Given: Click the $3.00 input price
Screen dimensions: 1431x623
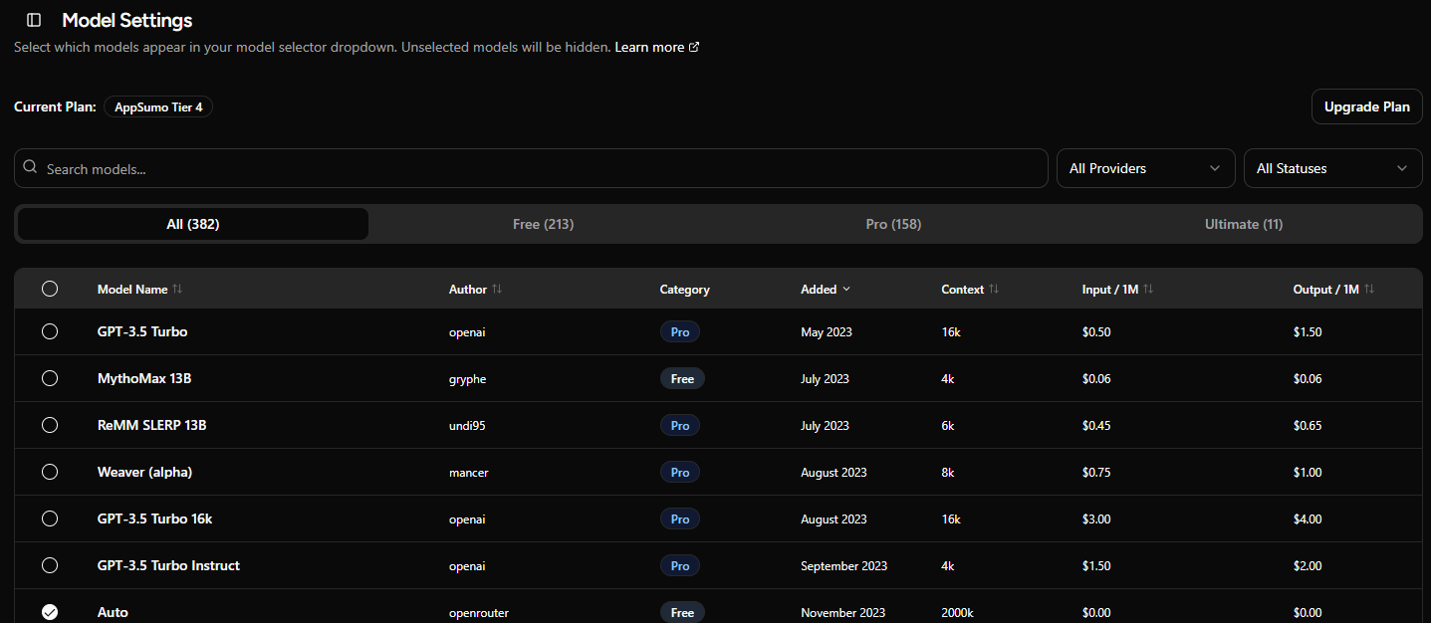Looking at the screenshot, I should pyautogui.click(x=1096, y=519).
